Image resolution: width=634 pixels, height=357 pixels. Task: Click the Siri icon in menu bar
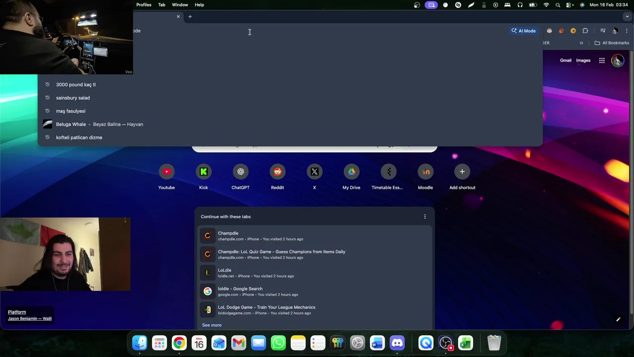[x=582, y=4]
